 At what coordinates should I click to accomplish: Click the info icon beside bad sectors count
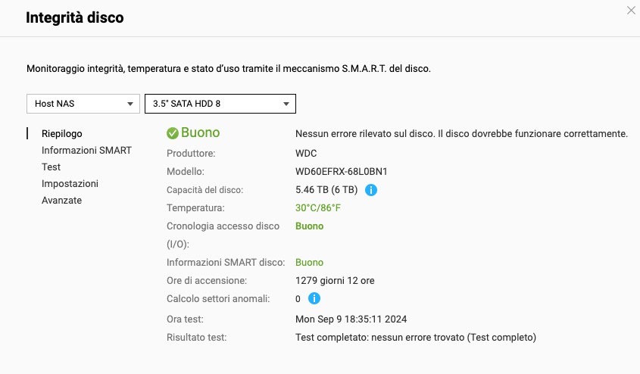tap(314, 299)
